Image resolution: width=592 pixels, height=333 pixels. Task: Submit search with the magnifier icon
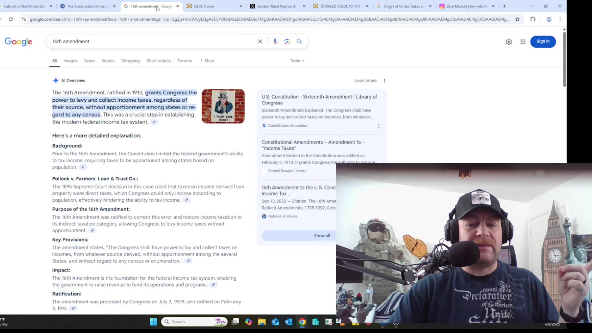[x=299, y=41]
